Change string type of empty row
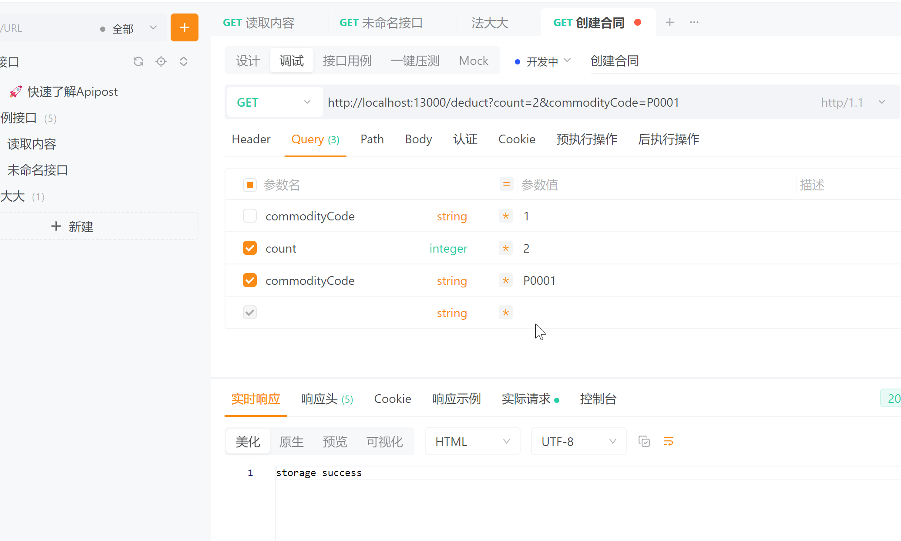The image size is (901, 541). (452, 313)
